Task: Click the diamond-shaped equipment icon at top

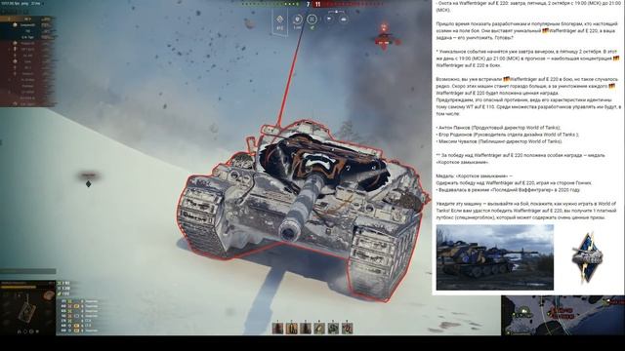Action: 280,19
